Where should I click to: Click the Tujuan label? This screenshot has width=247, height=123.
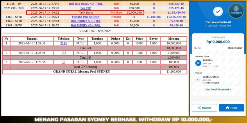[x=199, y=73]
